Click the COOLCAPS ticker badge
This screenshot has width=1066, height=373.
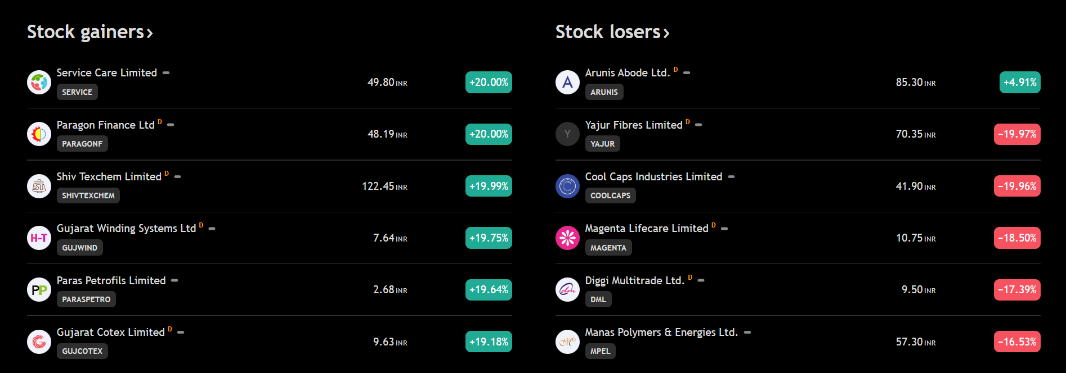coord(610,195)
